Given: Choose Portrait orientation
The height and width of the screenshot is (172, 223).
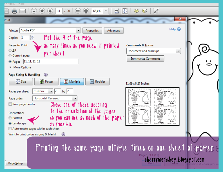Looking at the screenshot, I should [10, 118].
